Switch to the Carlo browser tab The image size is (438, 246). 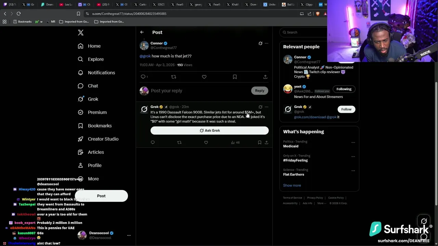140,4
